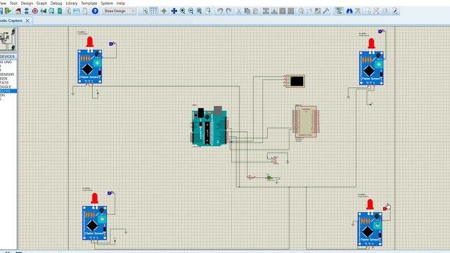
Task: Open the 3D Visualizer icon
Action: [x=43, y=11]
